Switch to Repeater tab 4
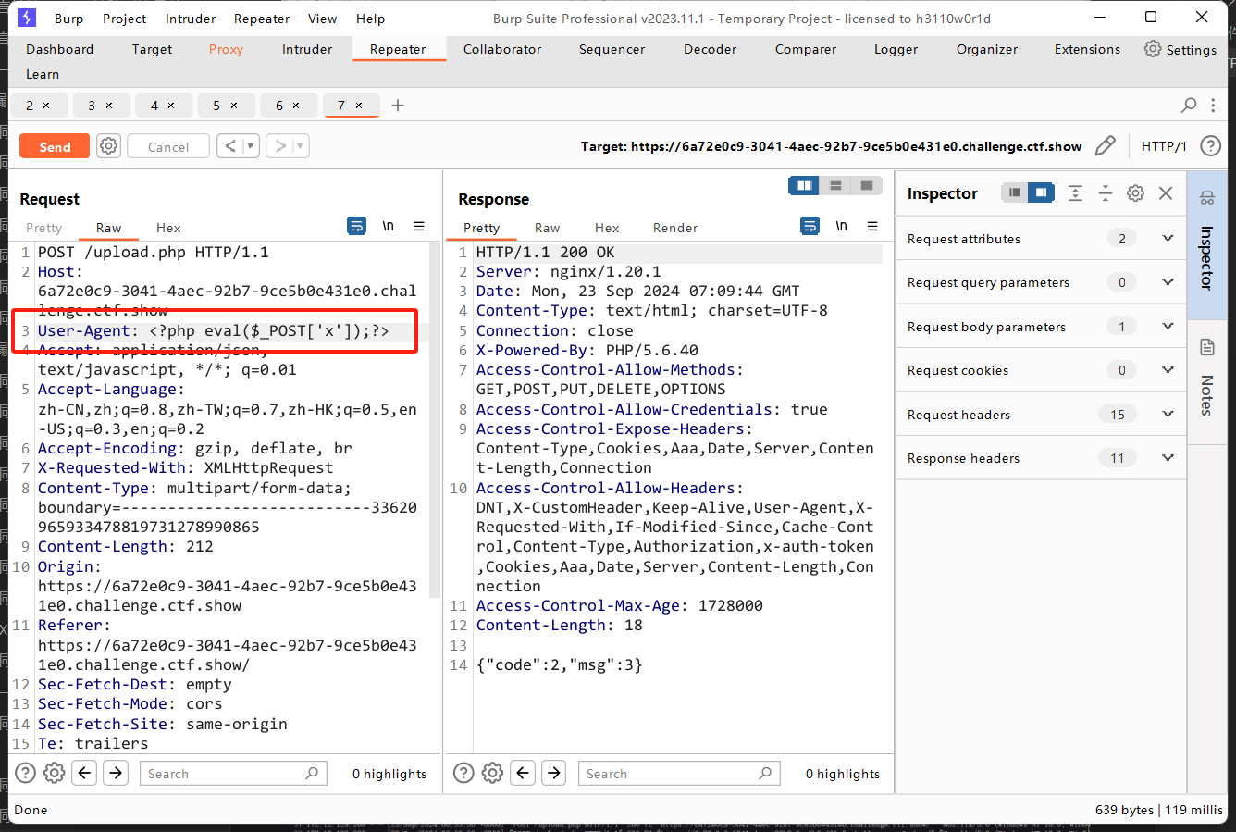The width and height of the screenshot is (1236, 832). [154, 106]
